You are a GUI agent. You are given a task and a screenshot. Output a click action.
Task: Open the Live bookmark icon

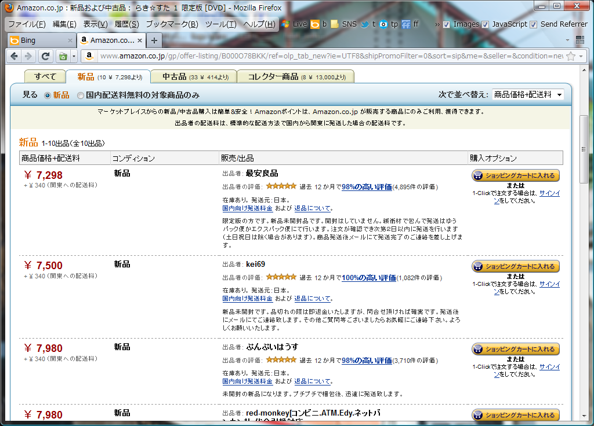pyautogui.click(x=285, y=24)
